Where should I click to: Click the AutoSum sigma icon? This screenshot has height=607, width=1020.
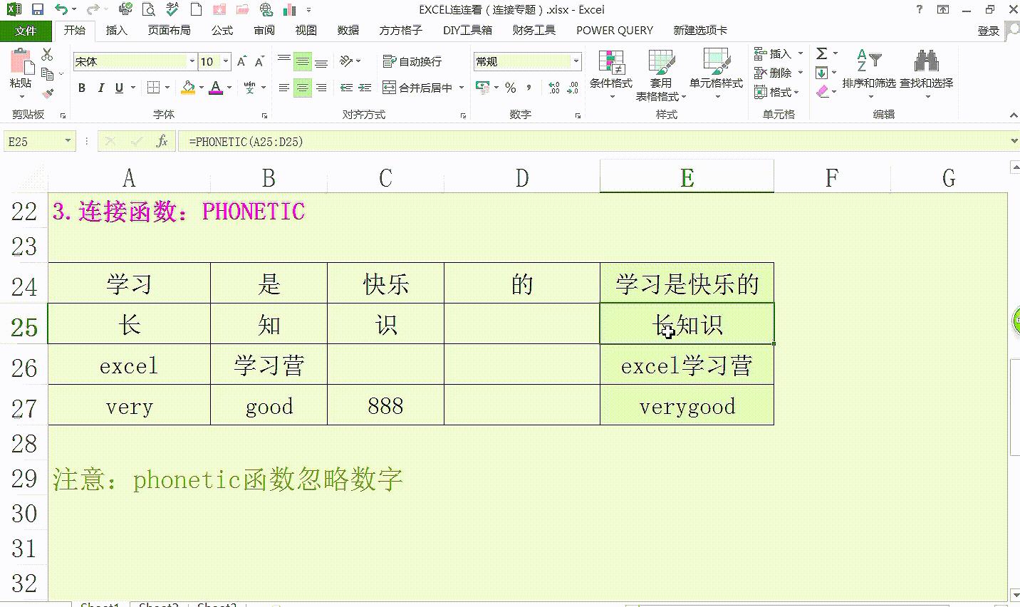pyautogui.click(x=822, y=52)
